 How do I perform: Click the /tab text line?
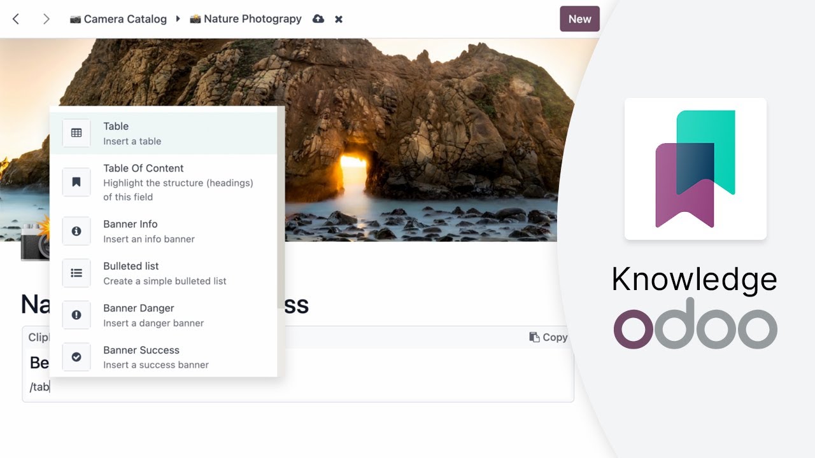[39, 387]
